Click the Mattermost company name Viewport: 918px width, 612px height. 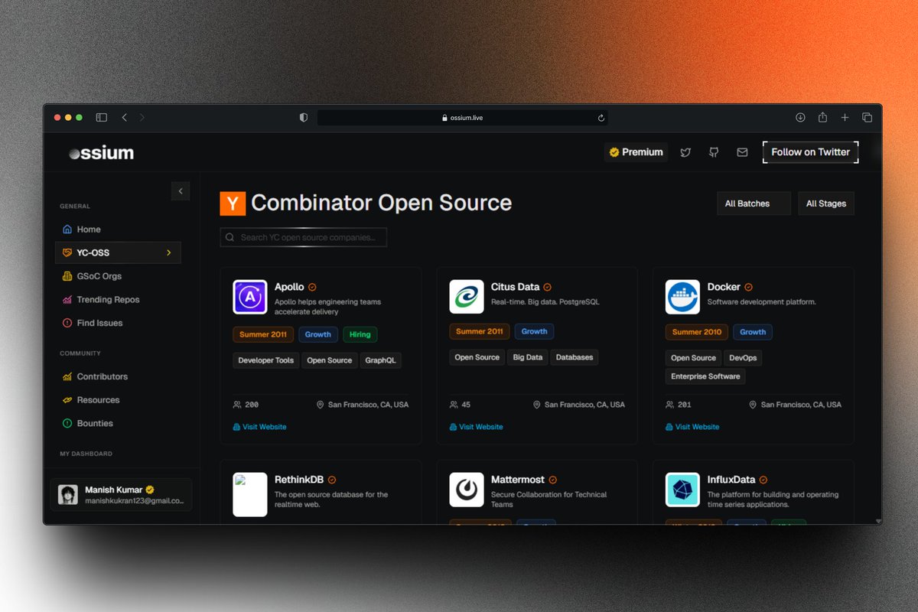(x=518, y=480)
